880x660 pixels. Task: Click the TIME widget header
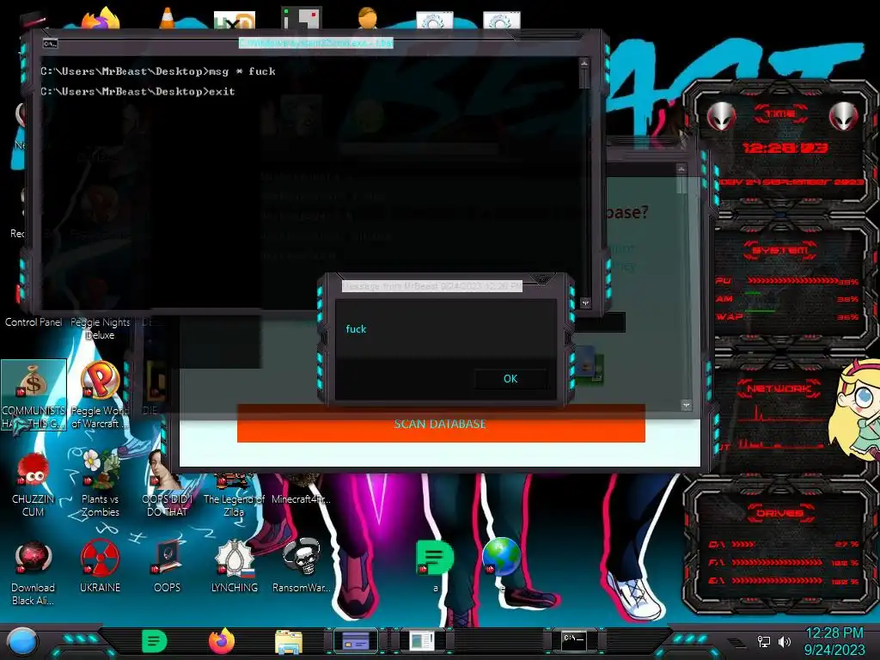tap(780, 114)
